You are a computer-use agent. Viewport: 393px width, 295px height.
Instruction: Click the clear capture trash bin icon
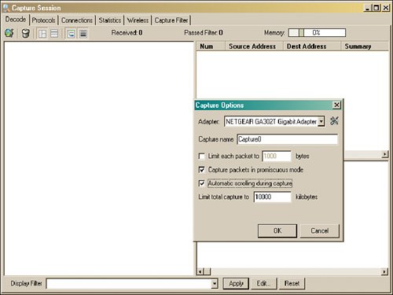point(25,33)
